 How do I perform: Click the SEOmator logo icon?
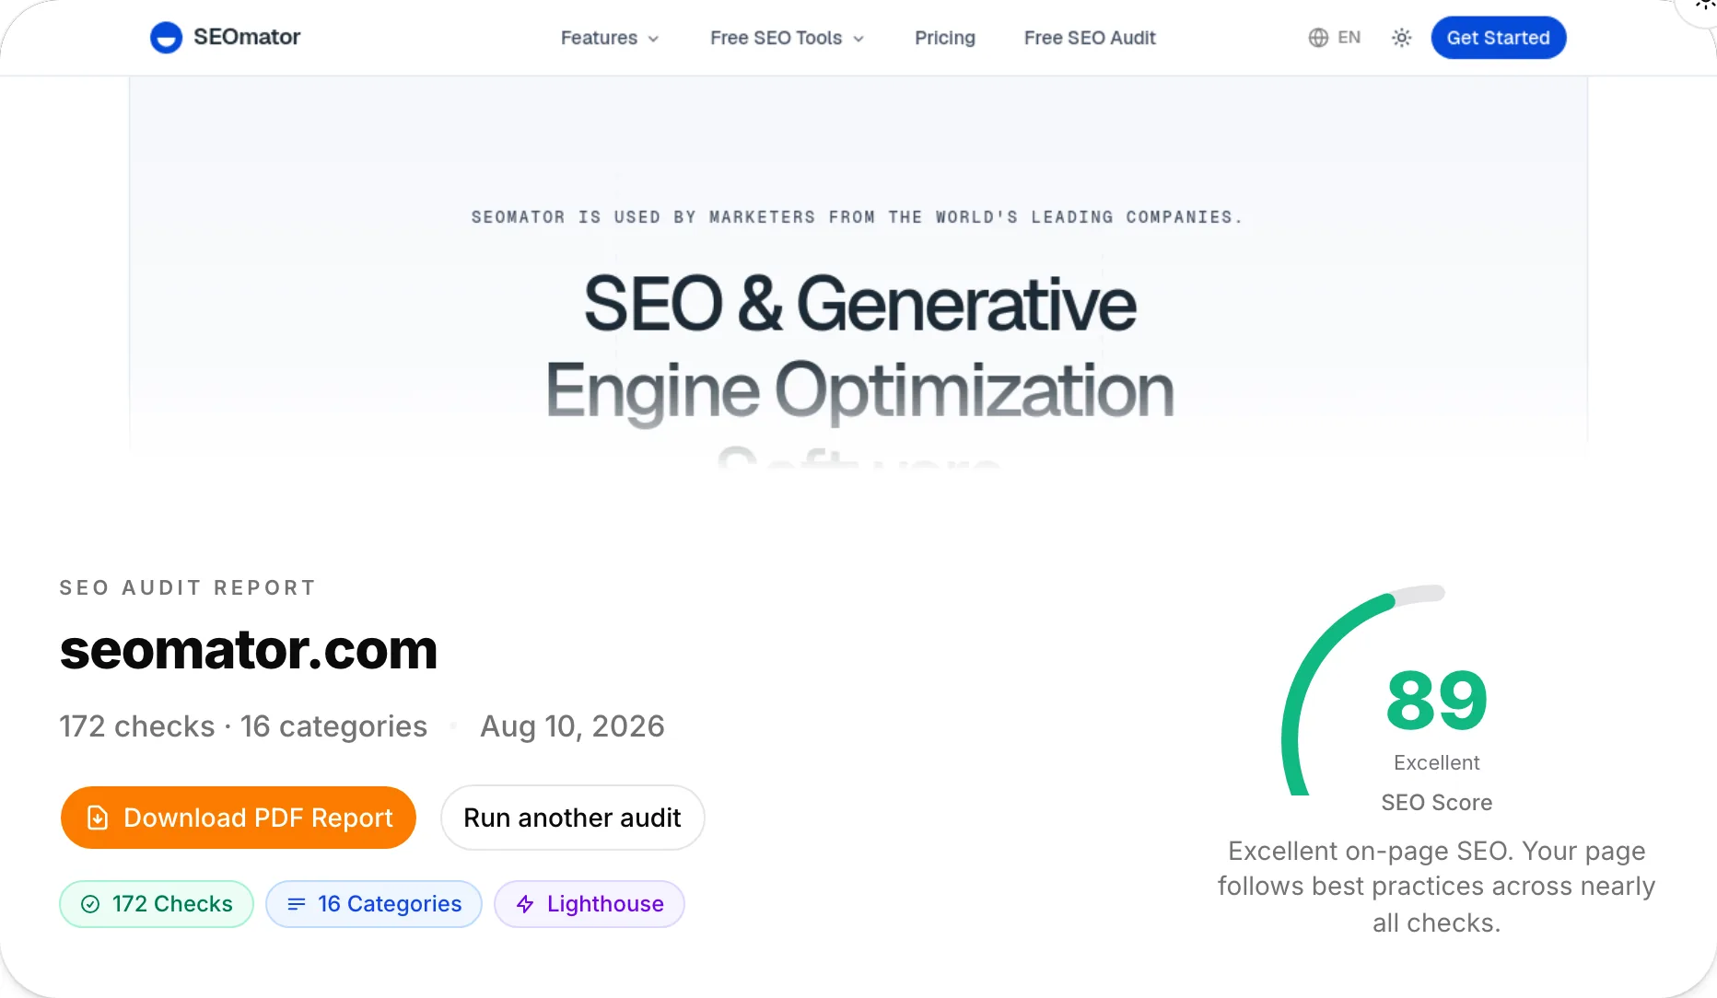pos(166,37)
